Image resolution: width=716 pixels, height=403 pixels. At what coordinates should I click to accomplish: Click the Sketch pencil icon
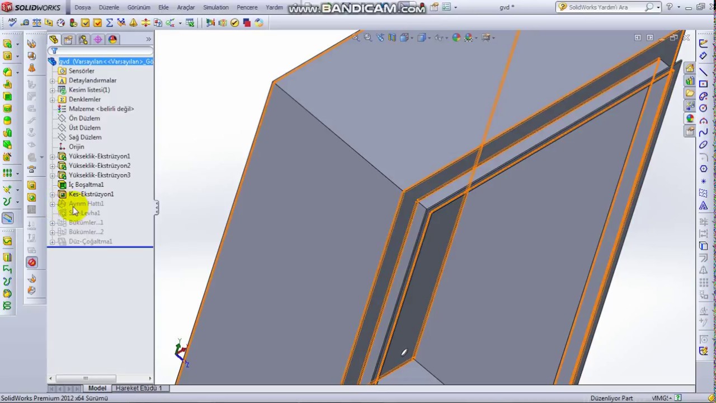coord(704,43)
